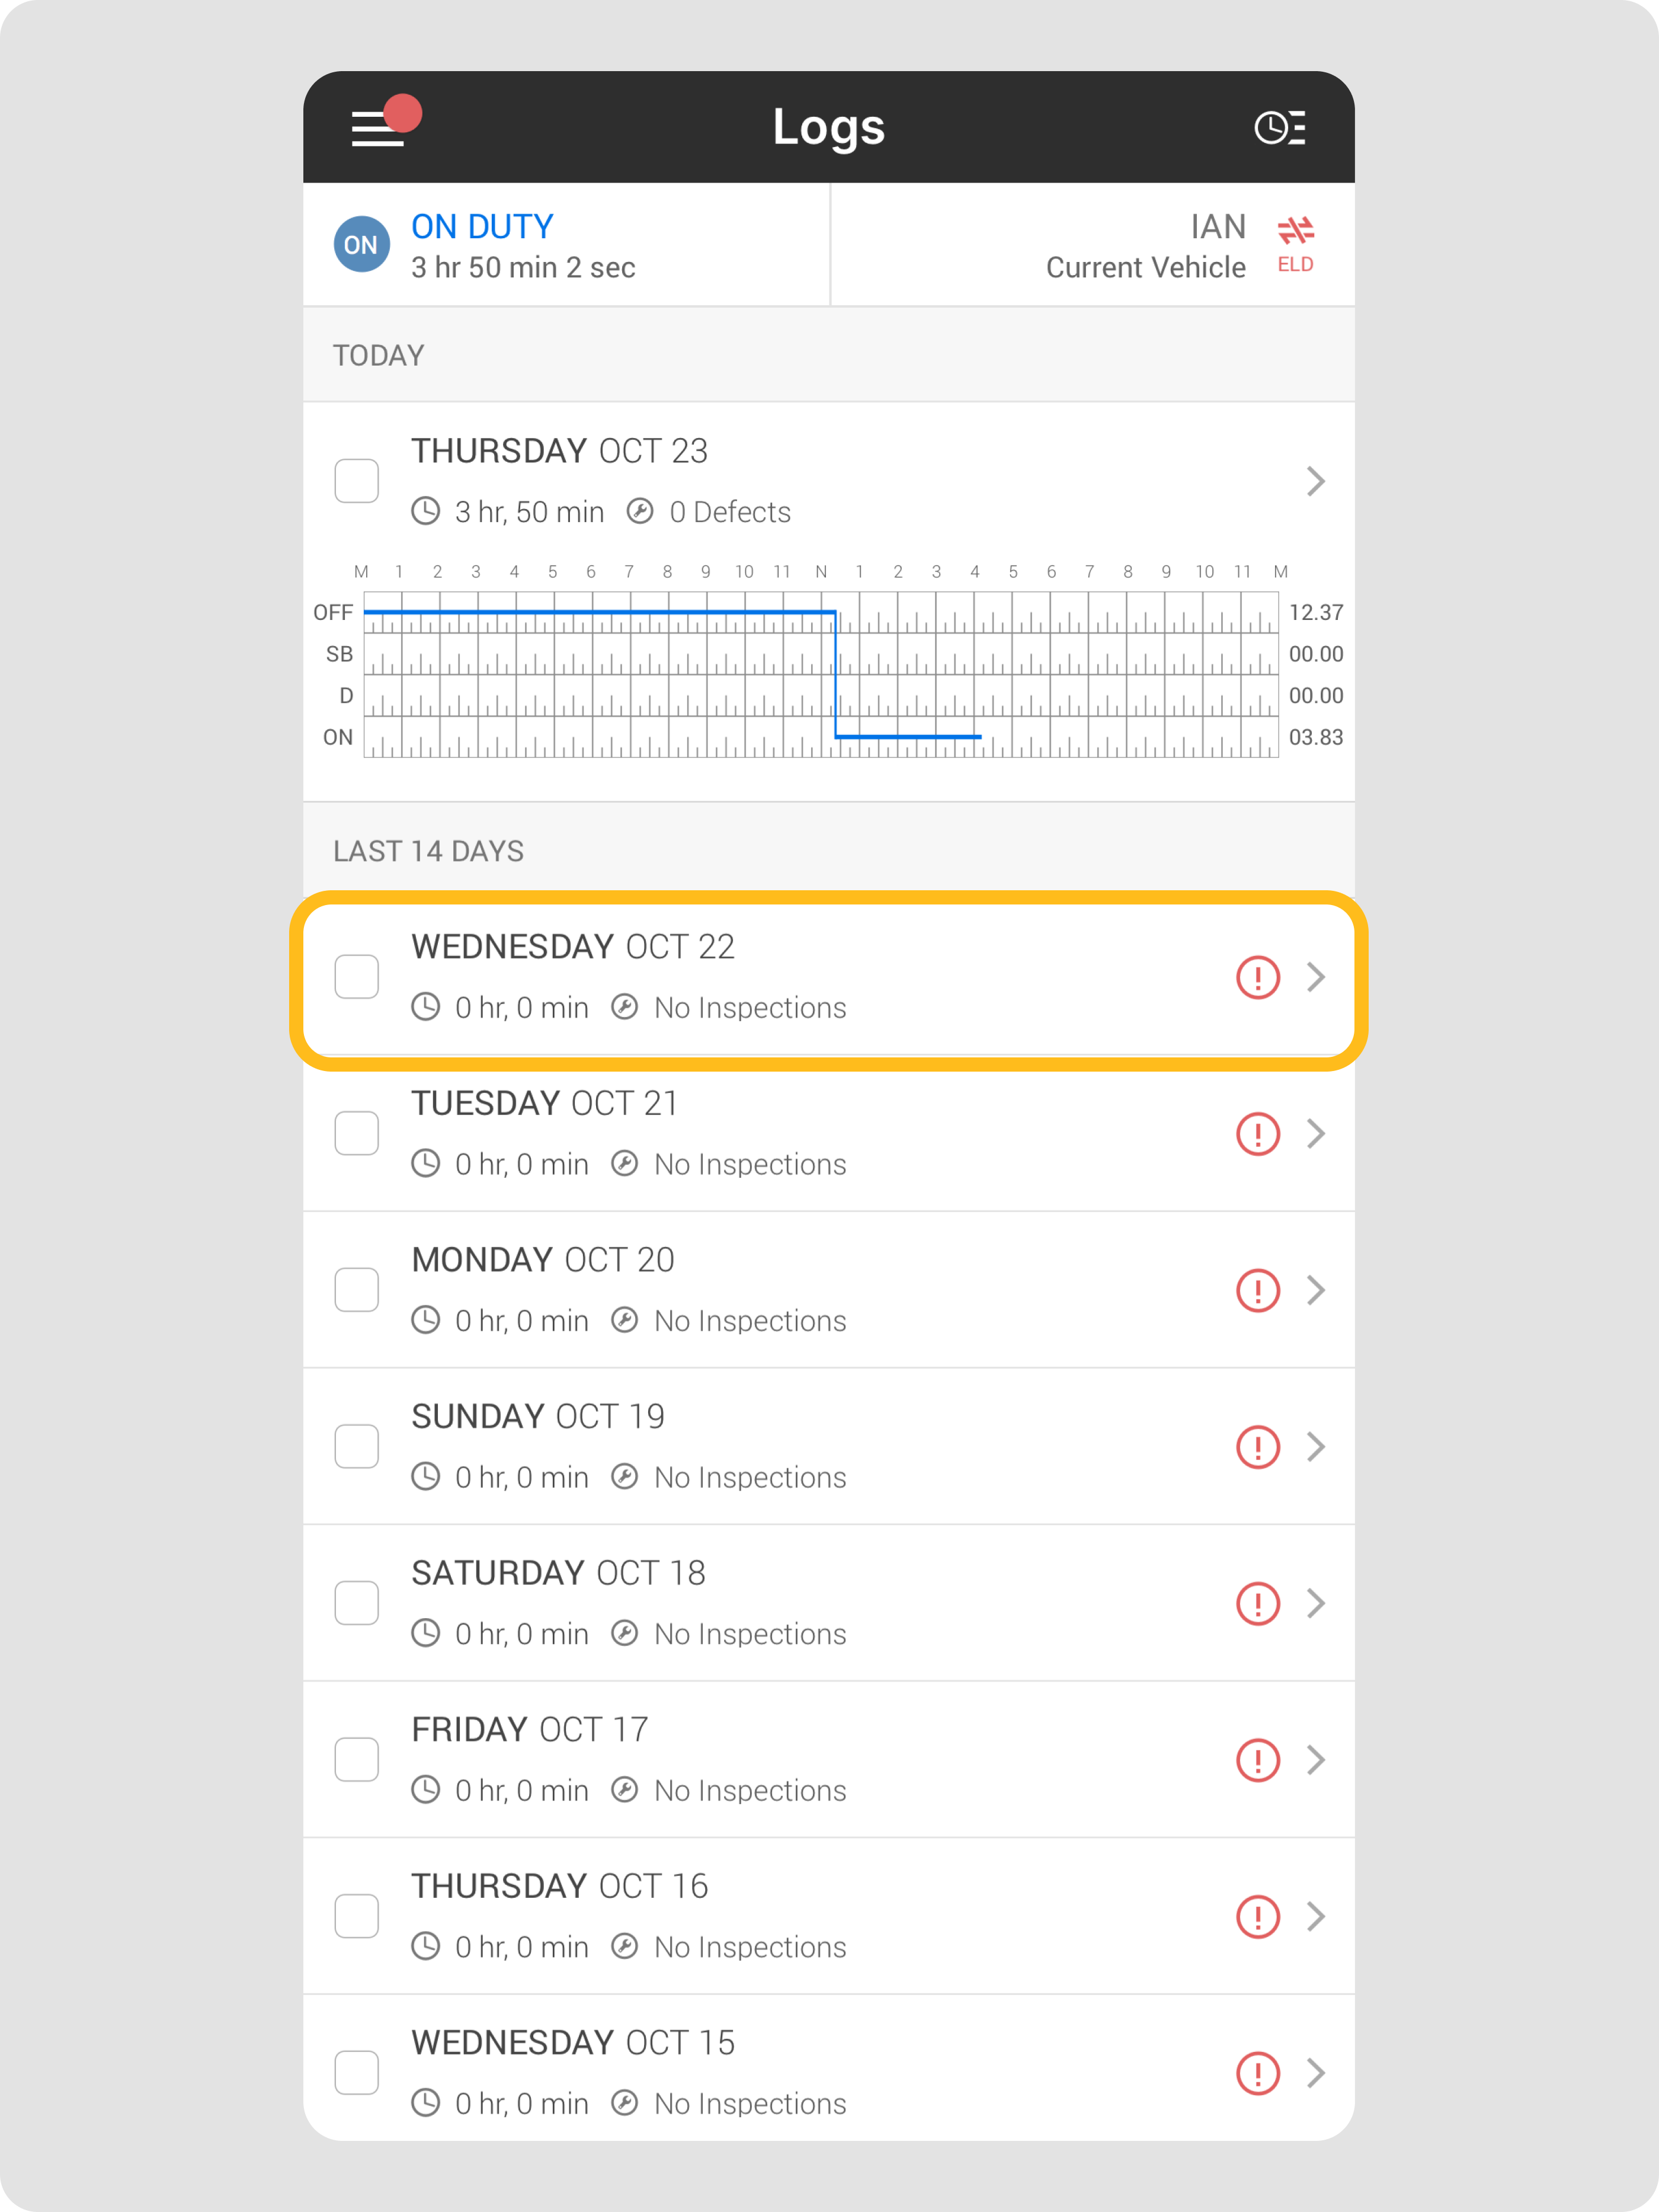Tap the violation alert icon for Saturday Oct 18
This screenshot has height=2212, width=1659.
pos(1257,1603)
